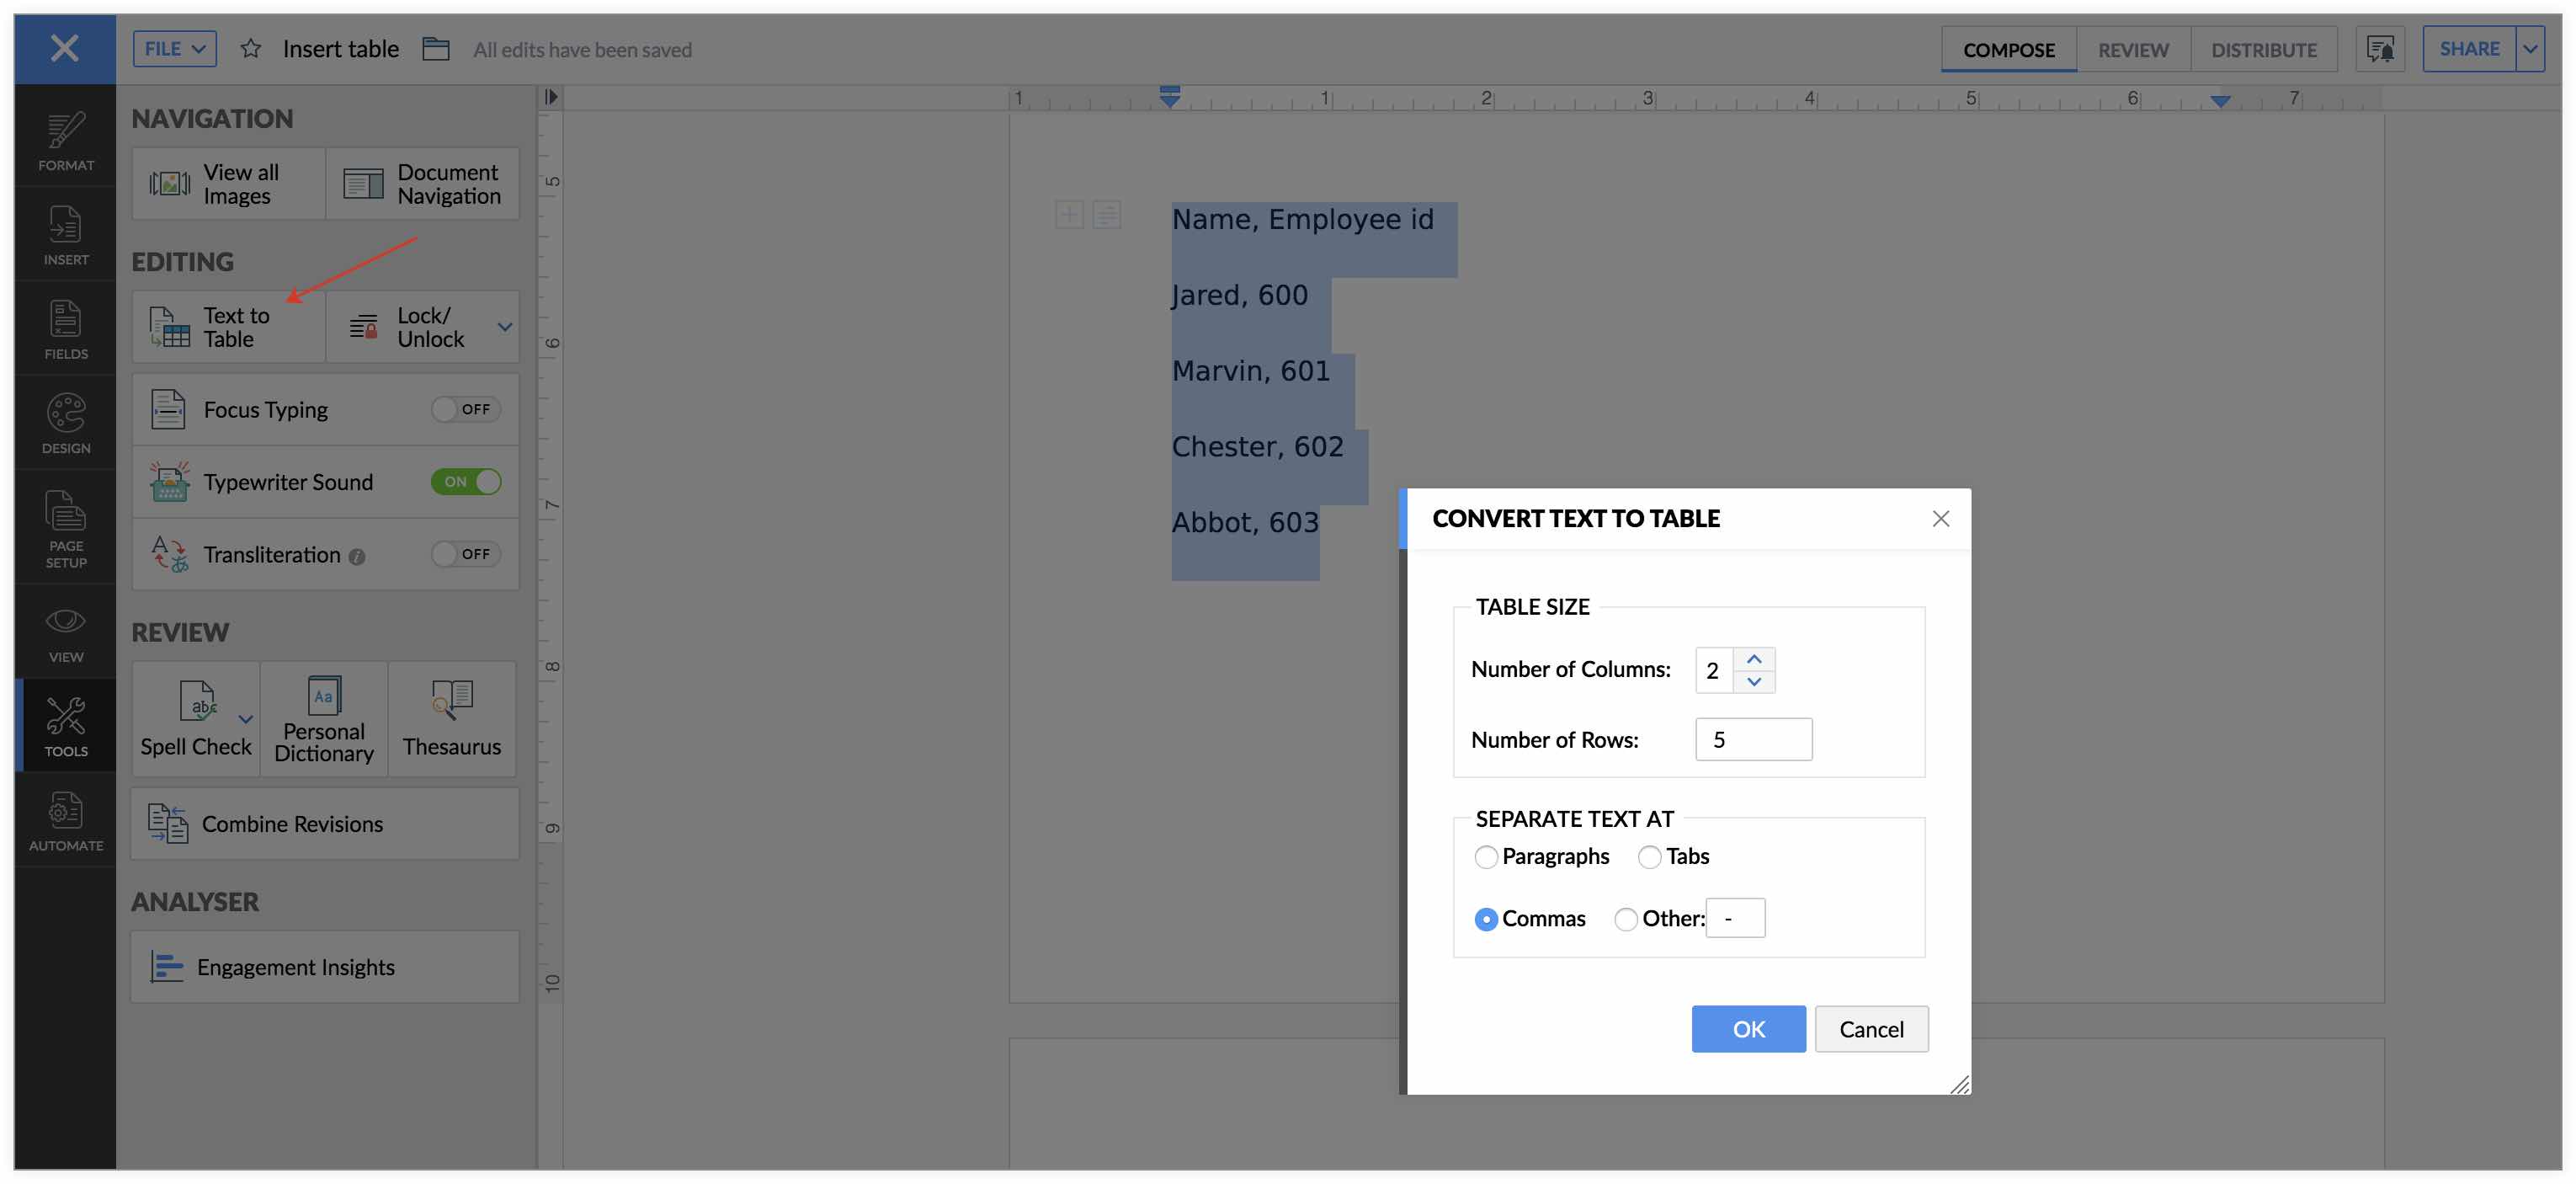Switch to the DISTRIBUTE tab
Screen dimensions: 2576x1184
pos(2263,50)
